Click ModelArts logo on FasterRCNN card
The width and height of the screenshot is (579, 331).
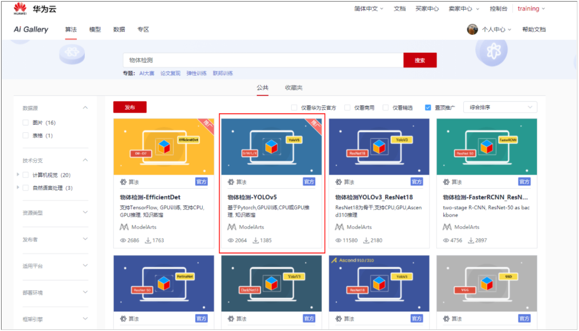pos(447,227)
